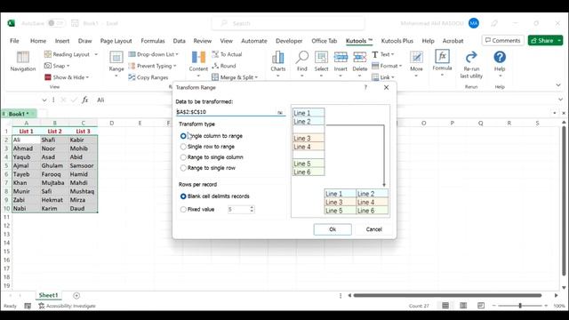Click cell containing Ghulam

[x=54, y=165]
